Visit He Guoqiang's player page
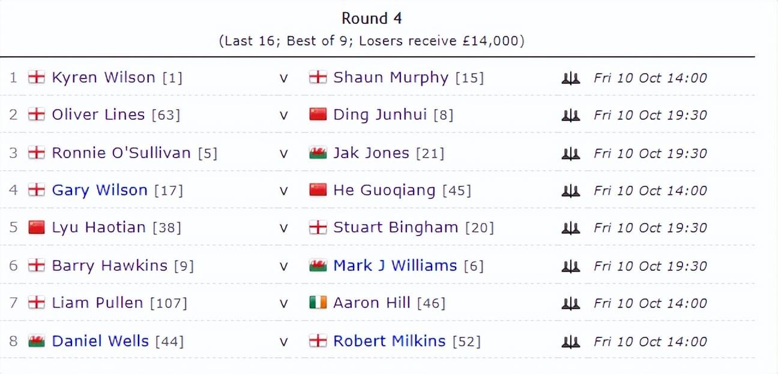Image resolution: width=778 pixels, height=374 pixels. (x=384, y=190)
